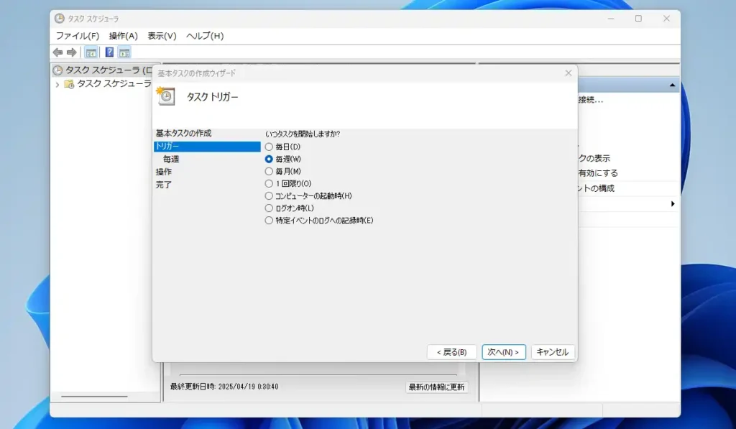Click the 毎週 wizard sub-step

171,159
